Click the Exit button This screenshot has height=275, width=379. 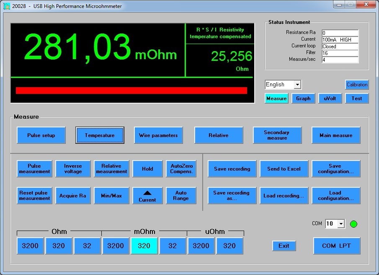284,246
